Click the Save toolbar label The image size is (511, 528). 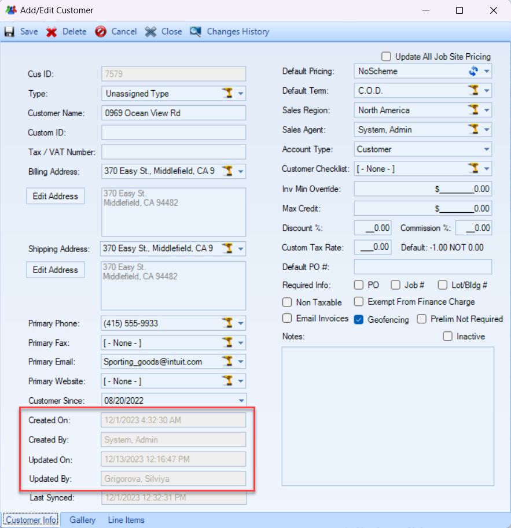pos(29,32)
